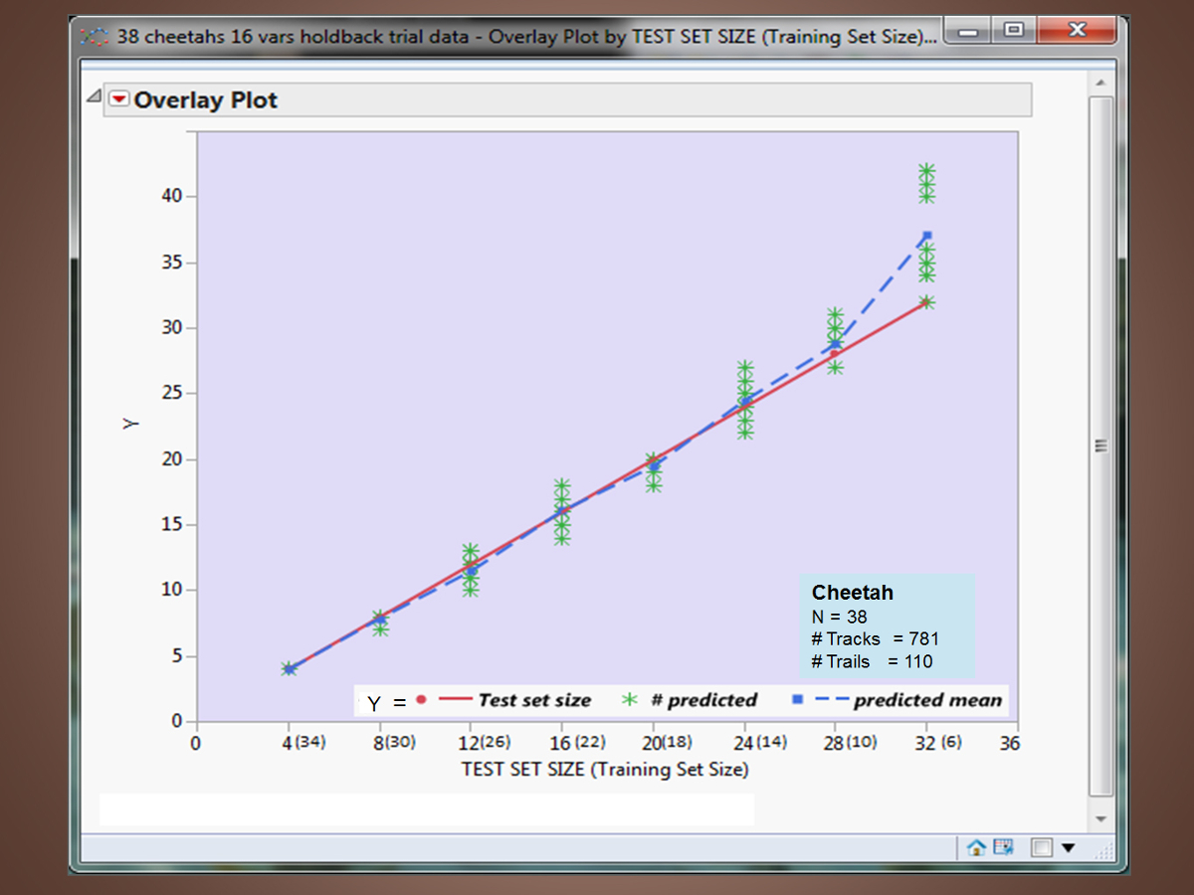Viewport: 1194px width, 895px height.
Task: Click the red dot Test set size legend marker
Action: click(421, 700)
